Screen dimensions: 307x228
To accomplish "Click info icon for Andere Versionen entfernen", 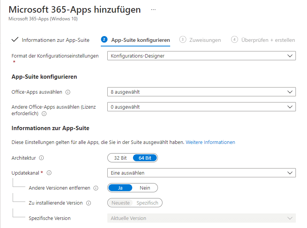I will pos(96,188).
